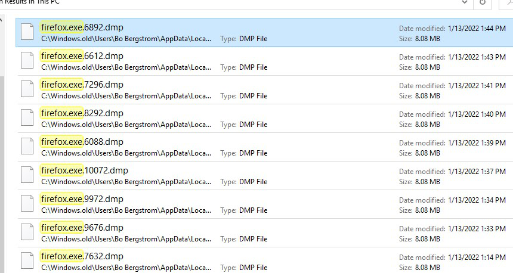Open the address bar history dropdown

(464, 2)
